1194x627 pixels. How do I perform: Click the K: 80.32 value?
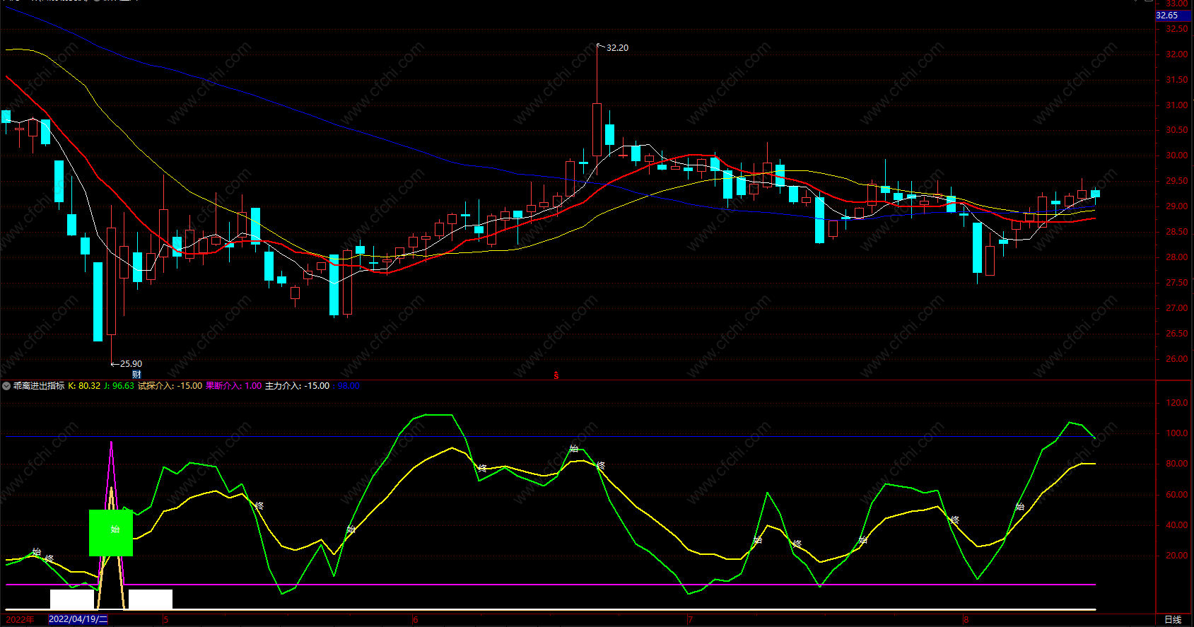click(x=84, y=386)
